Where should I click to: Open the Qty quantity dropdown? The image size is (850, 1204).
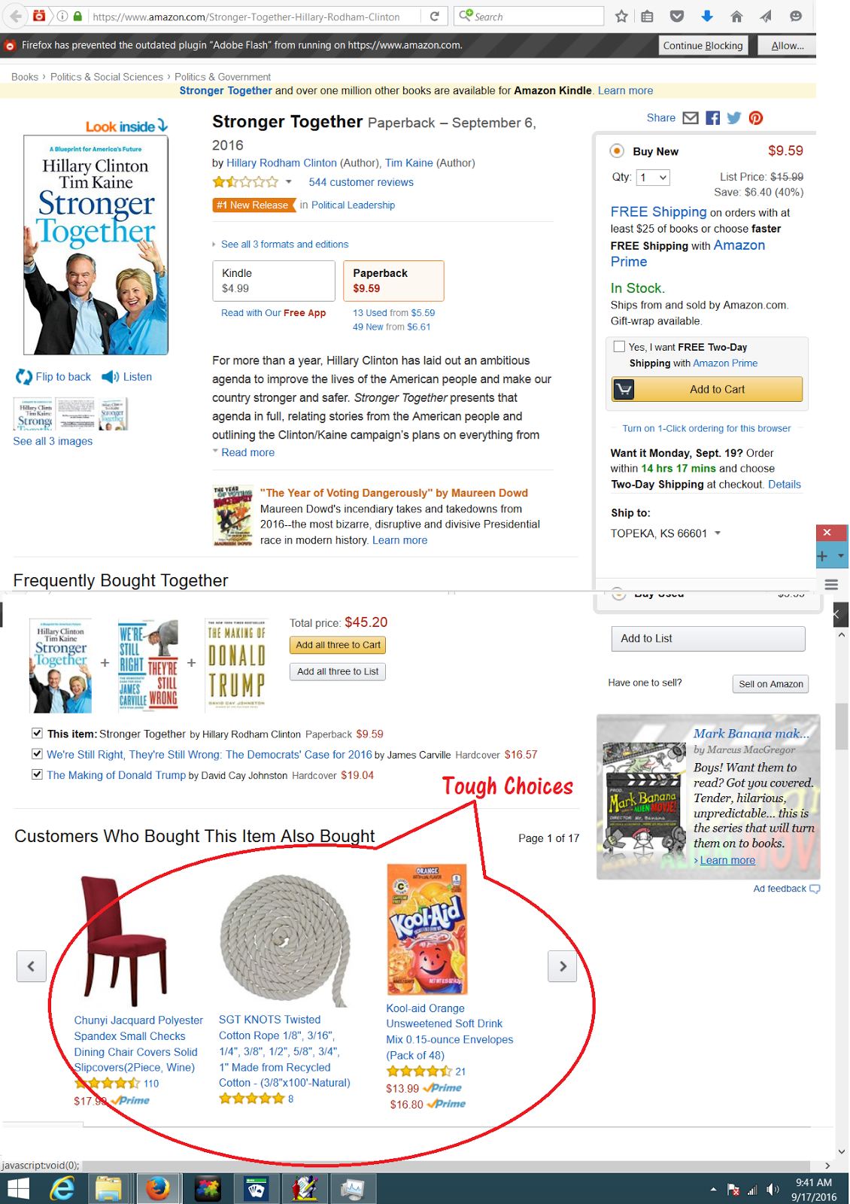coord(653,178)
